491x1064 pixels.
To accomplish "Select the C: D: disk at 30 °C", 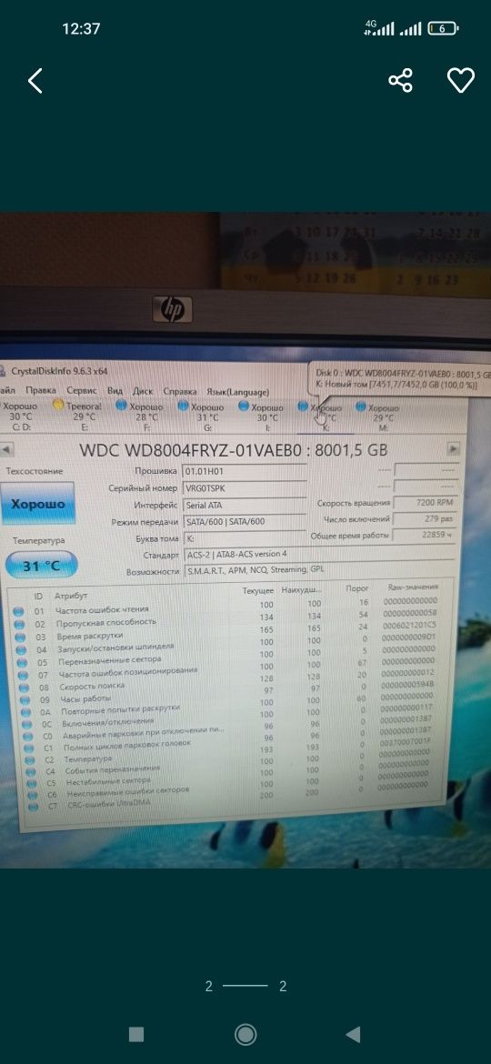I will click(20, 417).
